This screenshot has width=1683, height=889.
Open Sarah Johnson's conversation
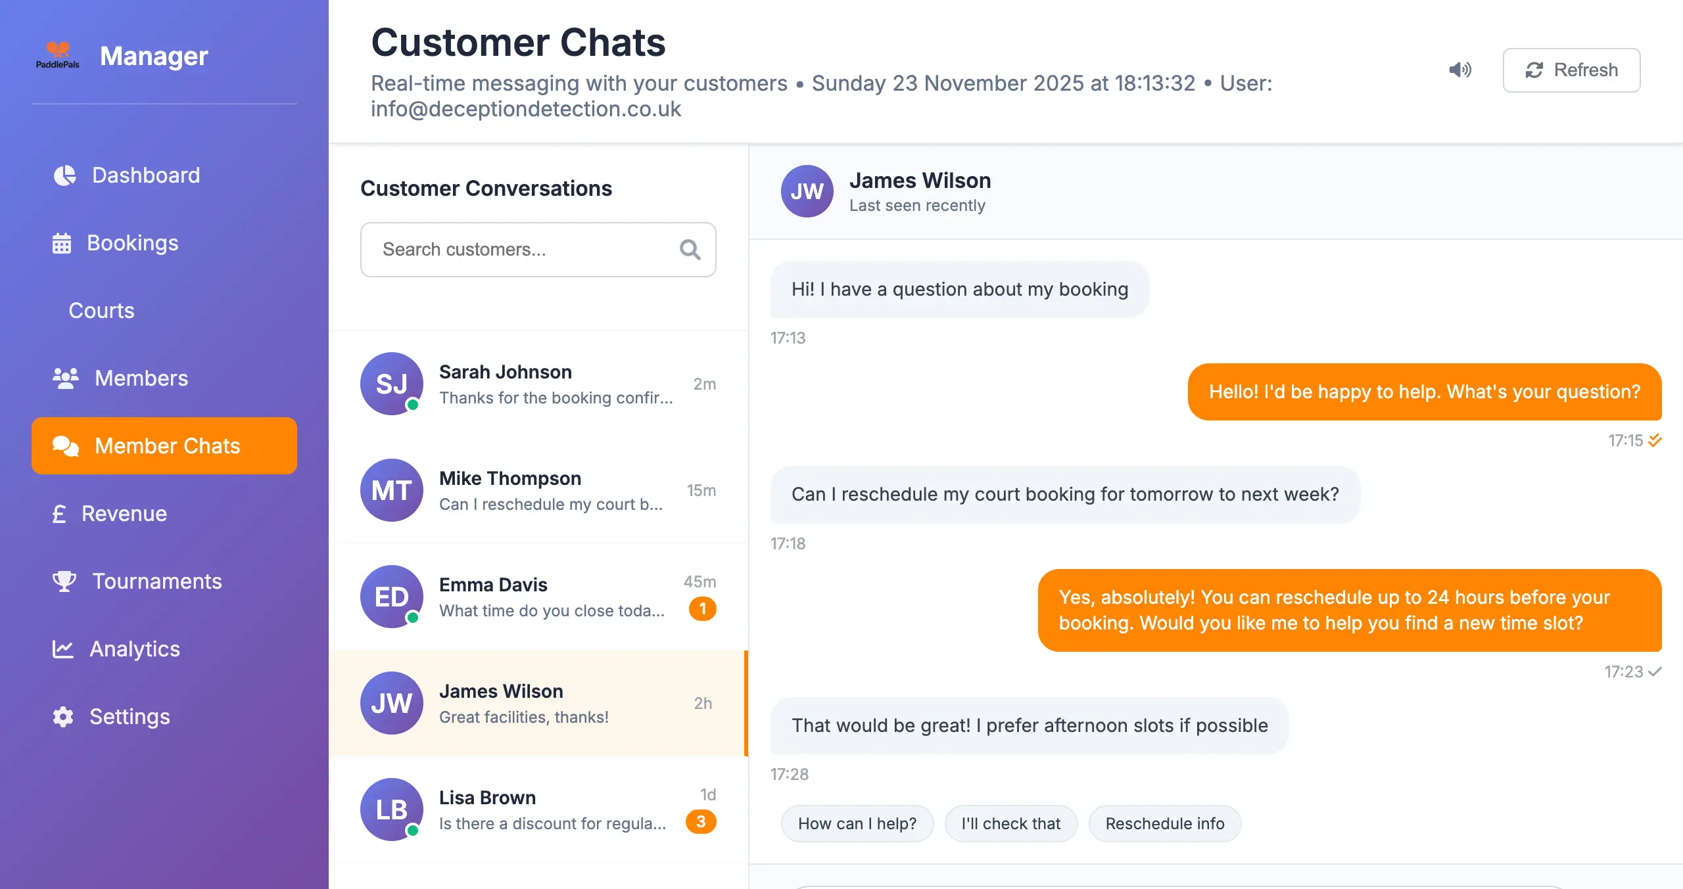click(x=539, y=384)
